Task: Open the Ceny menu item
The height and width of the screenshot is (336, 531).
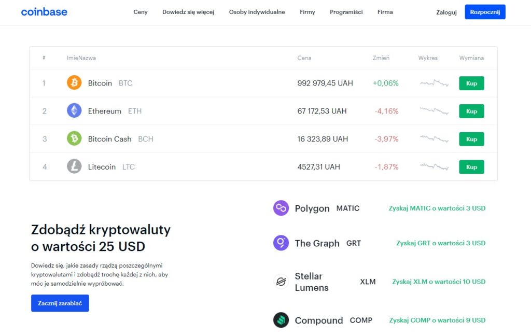Action: (x=140, y=11)
